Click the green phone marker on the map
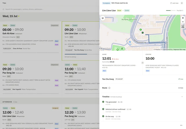 click(141, 29)
